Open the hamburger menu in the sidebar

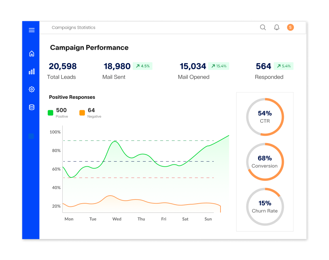click(x=32, y=30)
